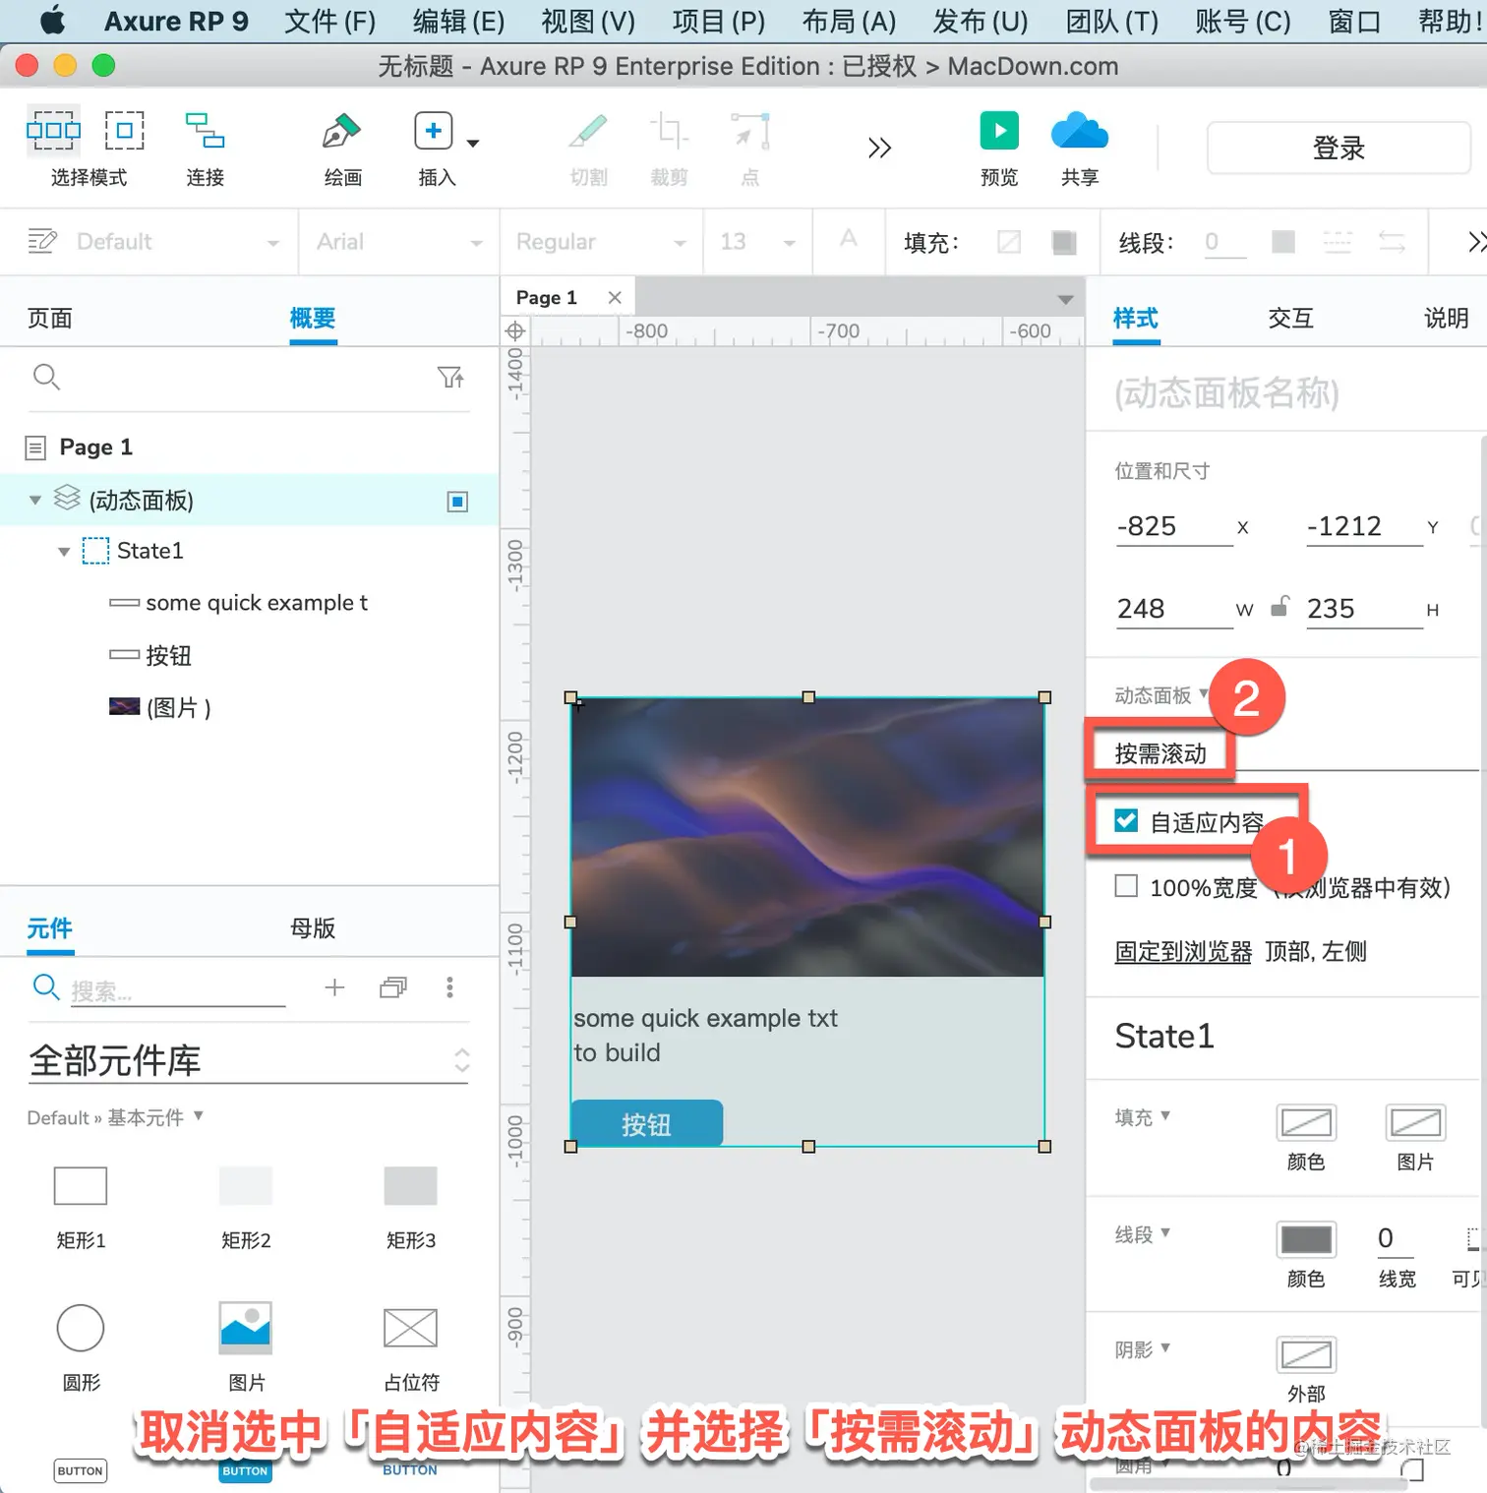Click the State1 fill color swatch

click(1306, 1123)
